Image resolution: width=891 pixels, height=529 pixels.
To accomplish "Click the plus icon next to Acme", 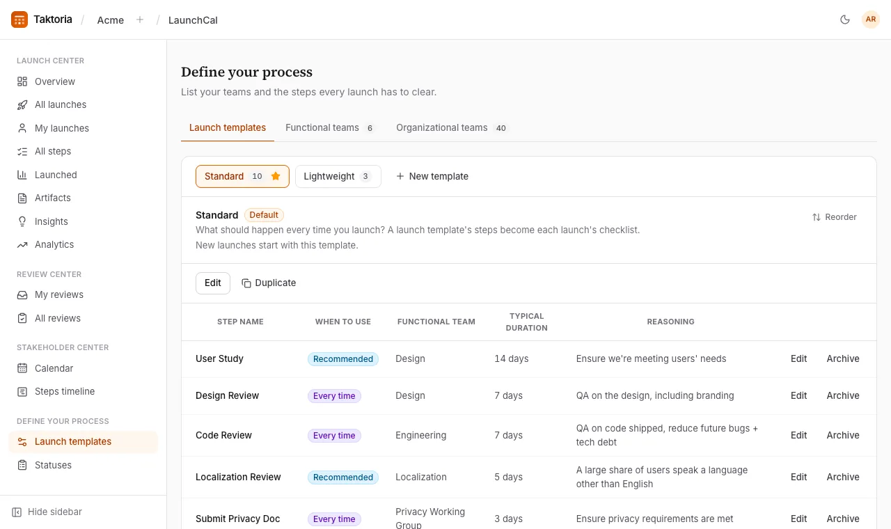I will coord(140,19).
